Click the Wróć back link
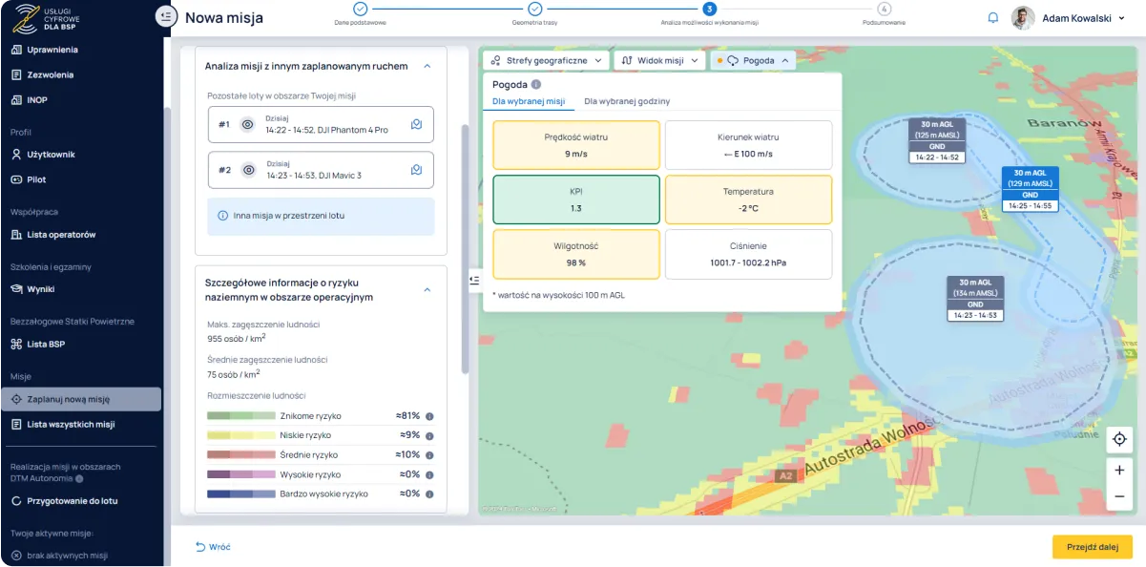 pyautogui.click(x=213, y=547)
